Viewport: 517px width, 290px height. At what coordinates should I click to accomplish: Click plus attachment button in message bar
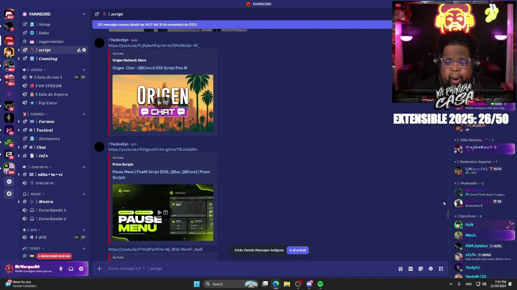(x=99, y=269)
